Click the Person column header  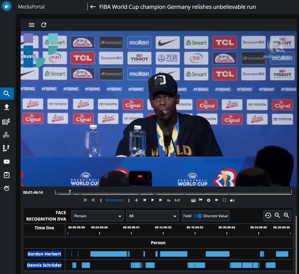pos(158,243)
